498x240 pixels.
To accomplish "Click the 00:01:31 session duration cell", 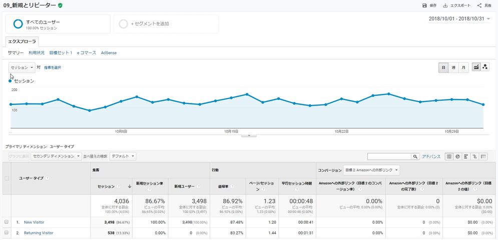I will [x=306, y=233].
